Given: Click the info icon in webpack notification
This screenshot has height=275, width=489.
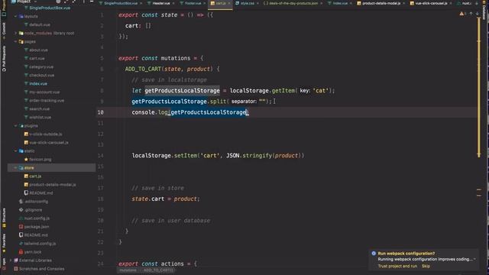Looking at the screenshot, I should pyautogui.click(x=374, y=254).
